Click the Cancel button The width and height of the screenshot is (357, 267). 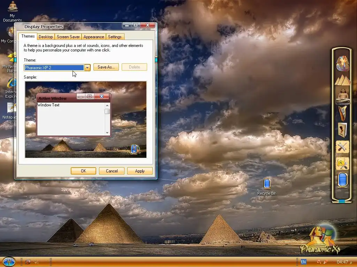coord(112,171)
